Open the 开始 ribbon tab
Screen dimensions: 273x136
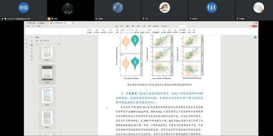(x=116, y=26)
